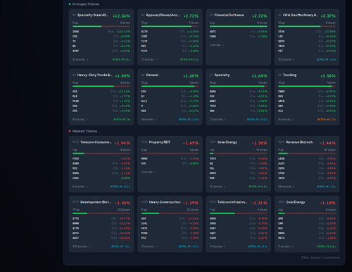
Task: Select the General theme title
Action: (x=152, y=75)
